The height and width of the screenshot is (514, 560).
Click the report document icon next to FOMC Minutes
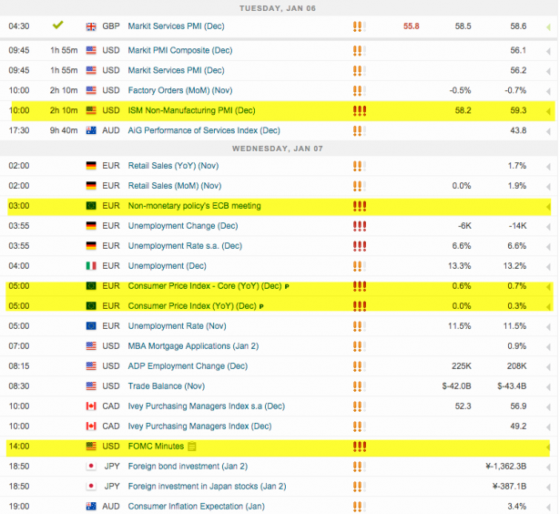click(192, 447)
